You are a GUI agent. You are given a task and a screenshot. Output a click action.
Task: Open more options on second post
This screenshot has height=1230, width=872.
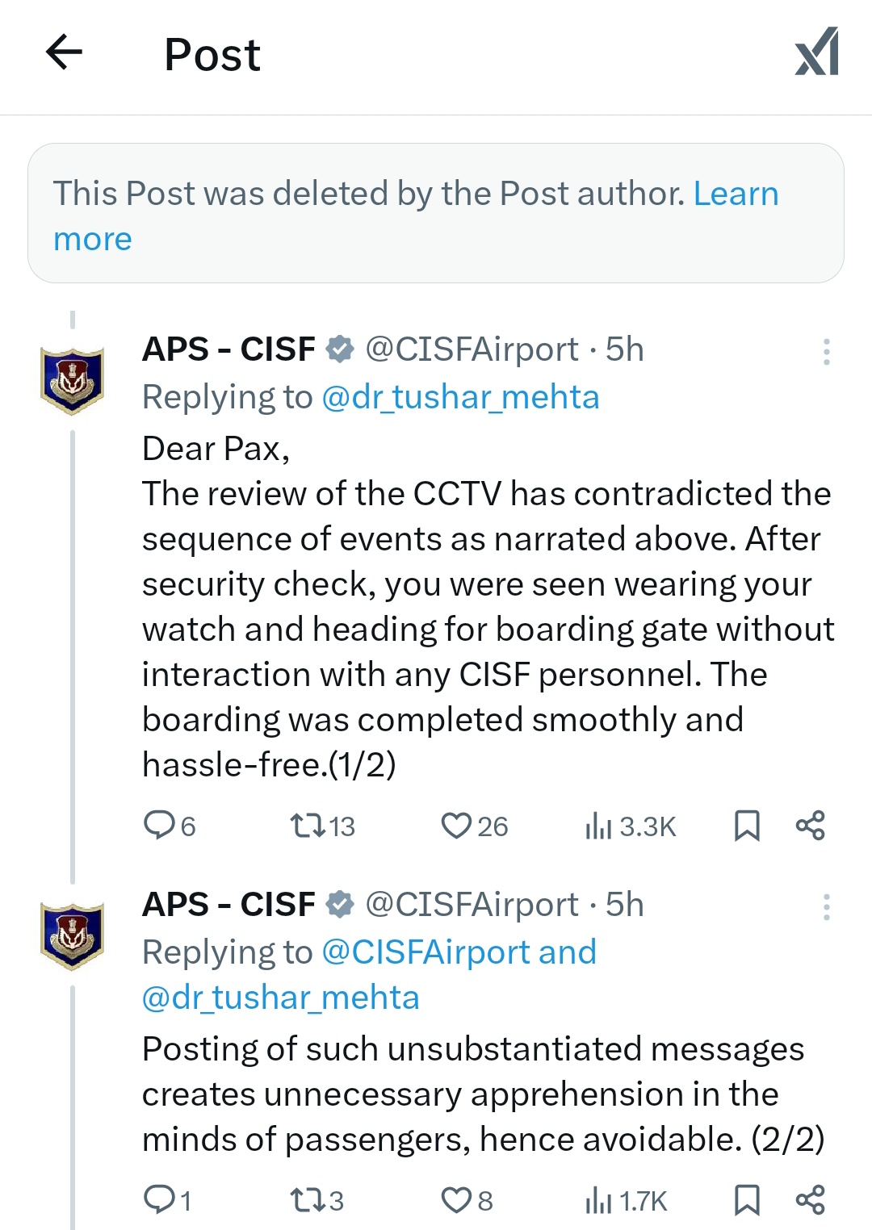[826, 907]
